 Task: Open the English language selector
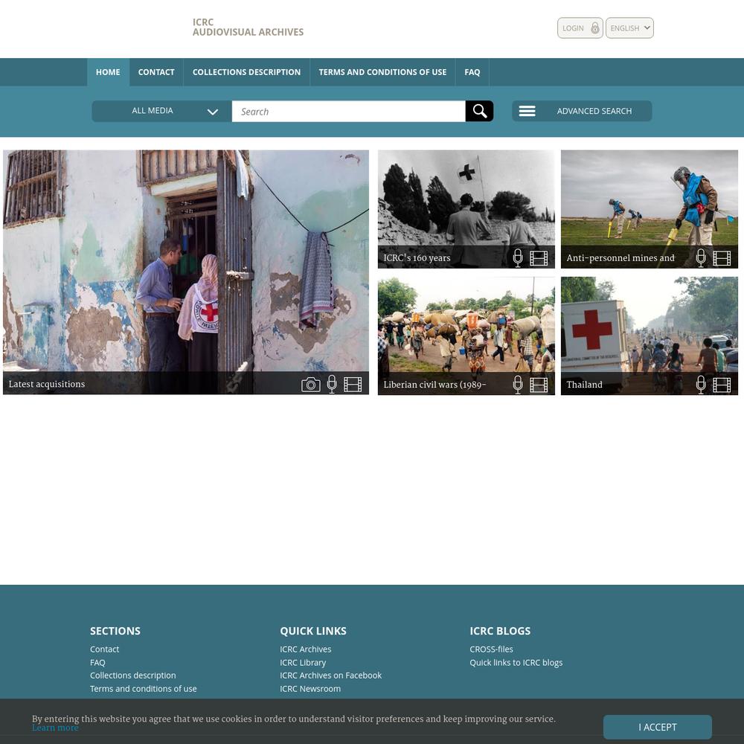[x=629, y=28]
